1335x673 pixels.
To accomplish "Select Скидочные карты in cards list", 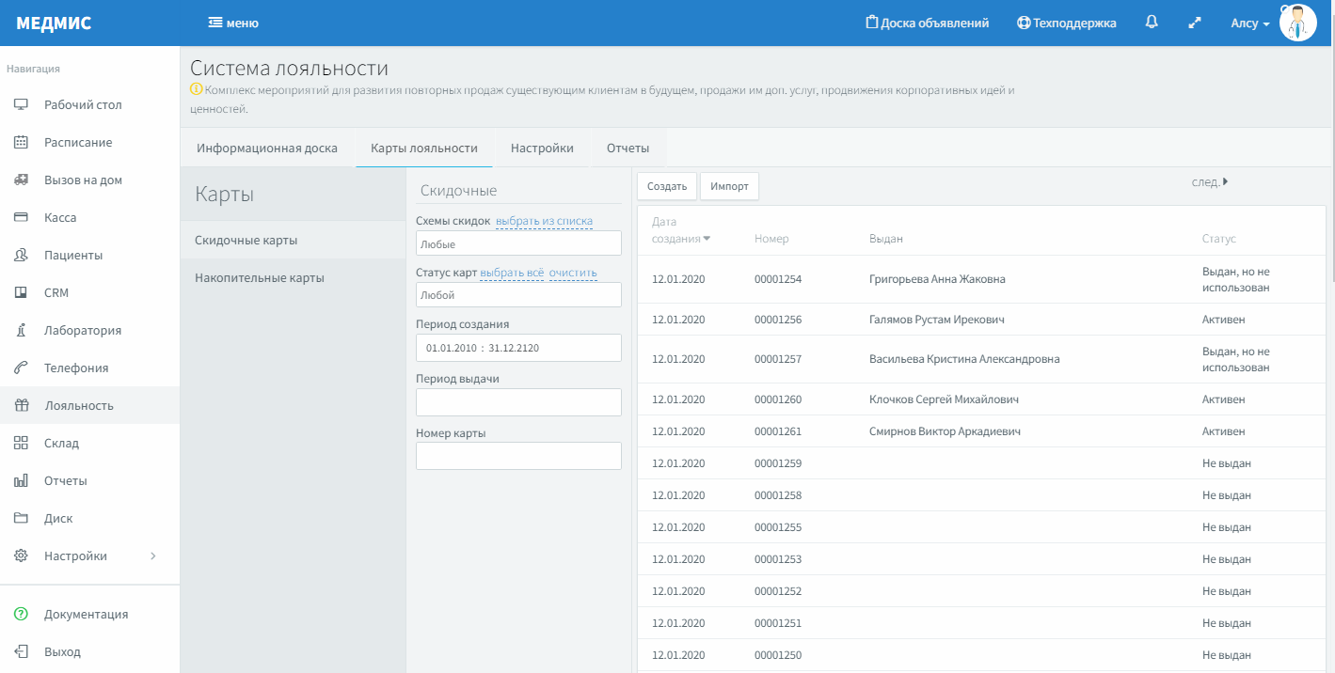I will (293, 240).
